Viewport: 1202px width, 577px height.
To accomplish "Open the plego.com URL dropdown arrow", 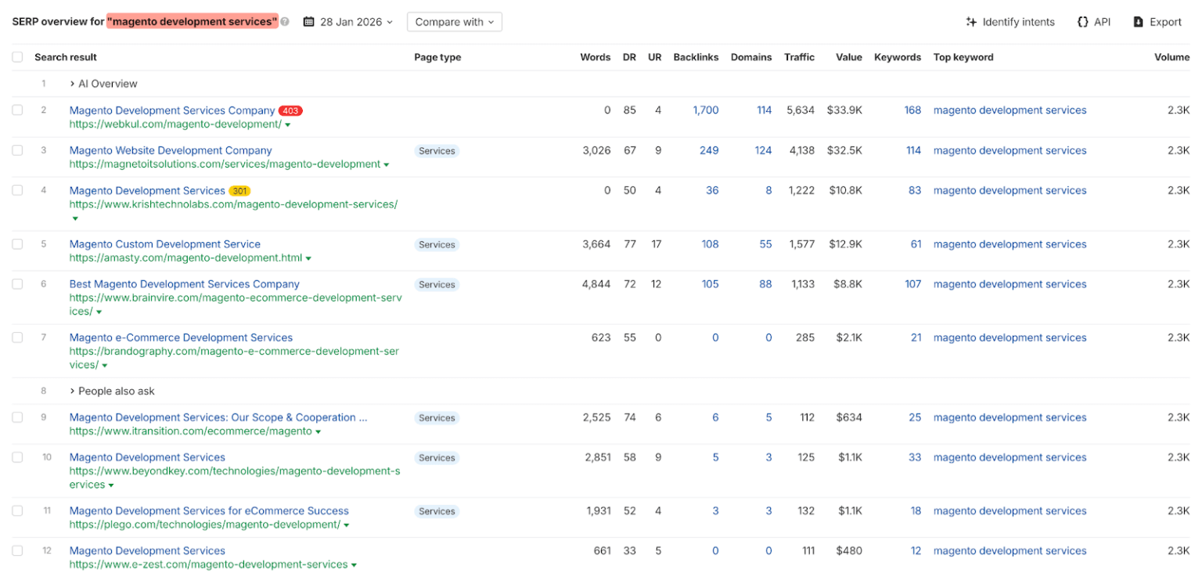I will point(347,525).
